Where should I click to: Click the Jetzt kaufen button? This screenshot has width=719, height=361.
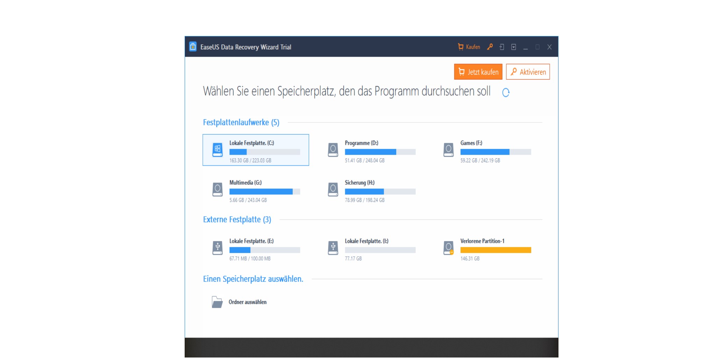point(478,72)
